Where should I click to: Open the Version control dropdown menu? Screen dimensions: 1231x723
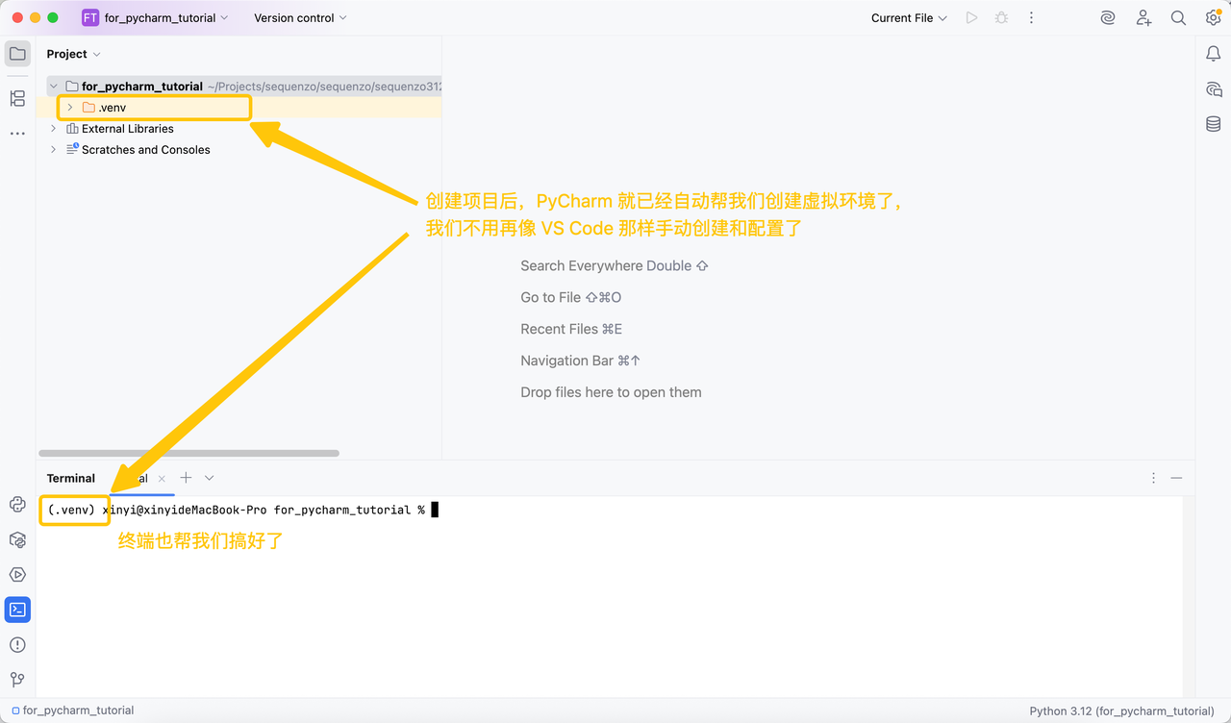300,18
